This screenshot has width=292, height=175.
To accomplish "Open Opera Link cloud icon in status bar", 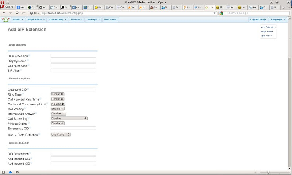I will point(10,172).
